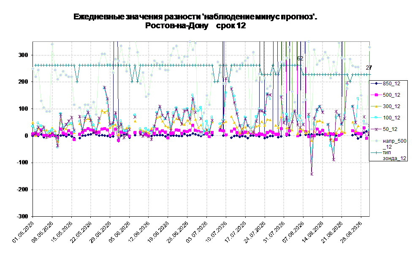Click the data label '27'
Image resolution: width=412 pixels, height=253 pixels.
click(x=369, y=68)
